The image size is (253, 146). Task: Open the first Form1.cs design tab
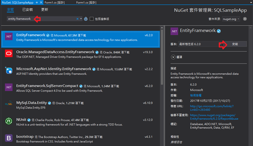coord(55,2)
